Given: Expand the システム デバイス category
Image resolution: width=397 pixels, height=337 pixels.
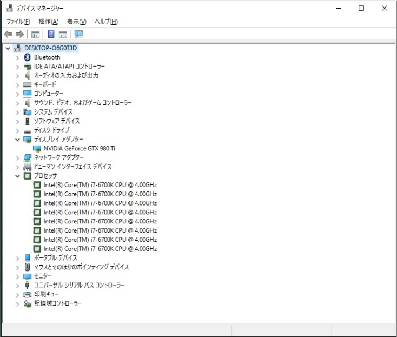Looking at the screenshot, I should (17, 112).
